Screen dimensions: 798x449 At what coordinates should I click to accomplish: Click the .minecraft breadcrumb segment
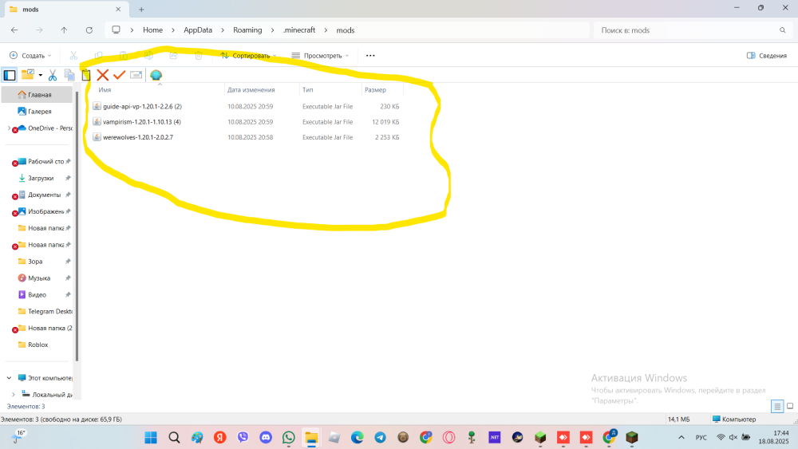(299, 30)
